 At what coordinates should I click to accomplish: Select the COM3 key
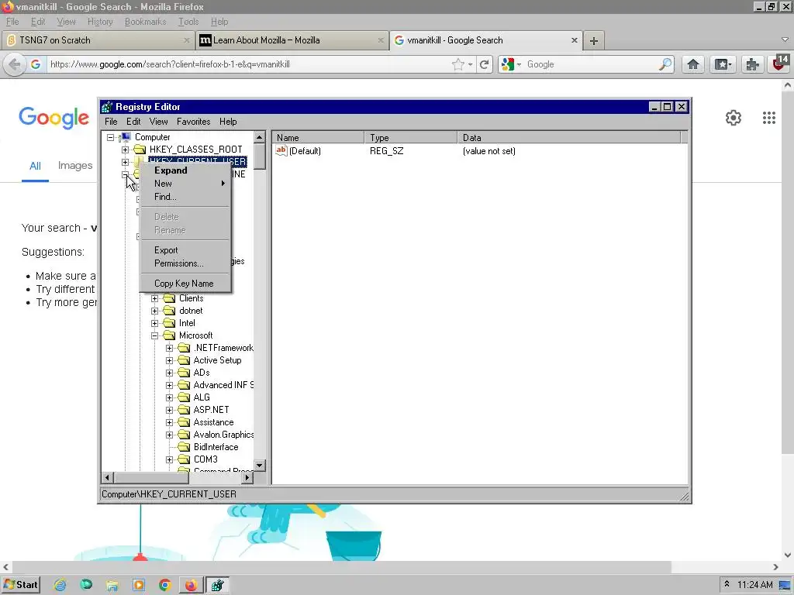point(205,459)
